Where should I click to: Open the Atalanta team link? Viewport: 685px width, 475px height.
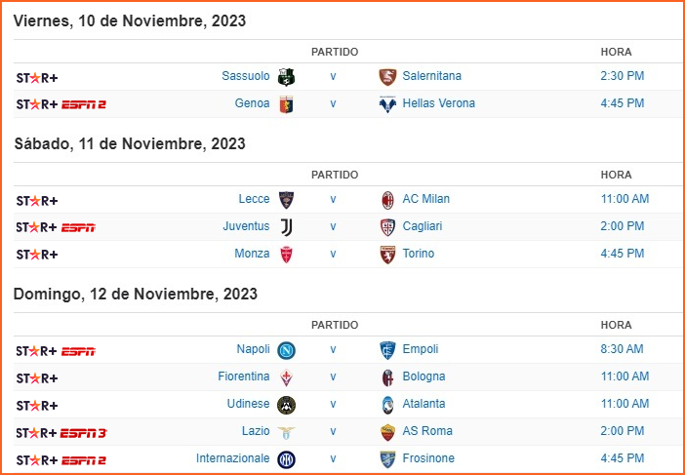point(423,404)
